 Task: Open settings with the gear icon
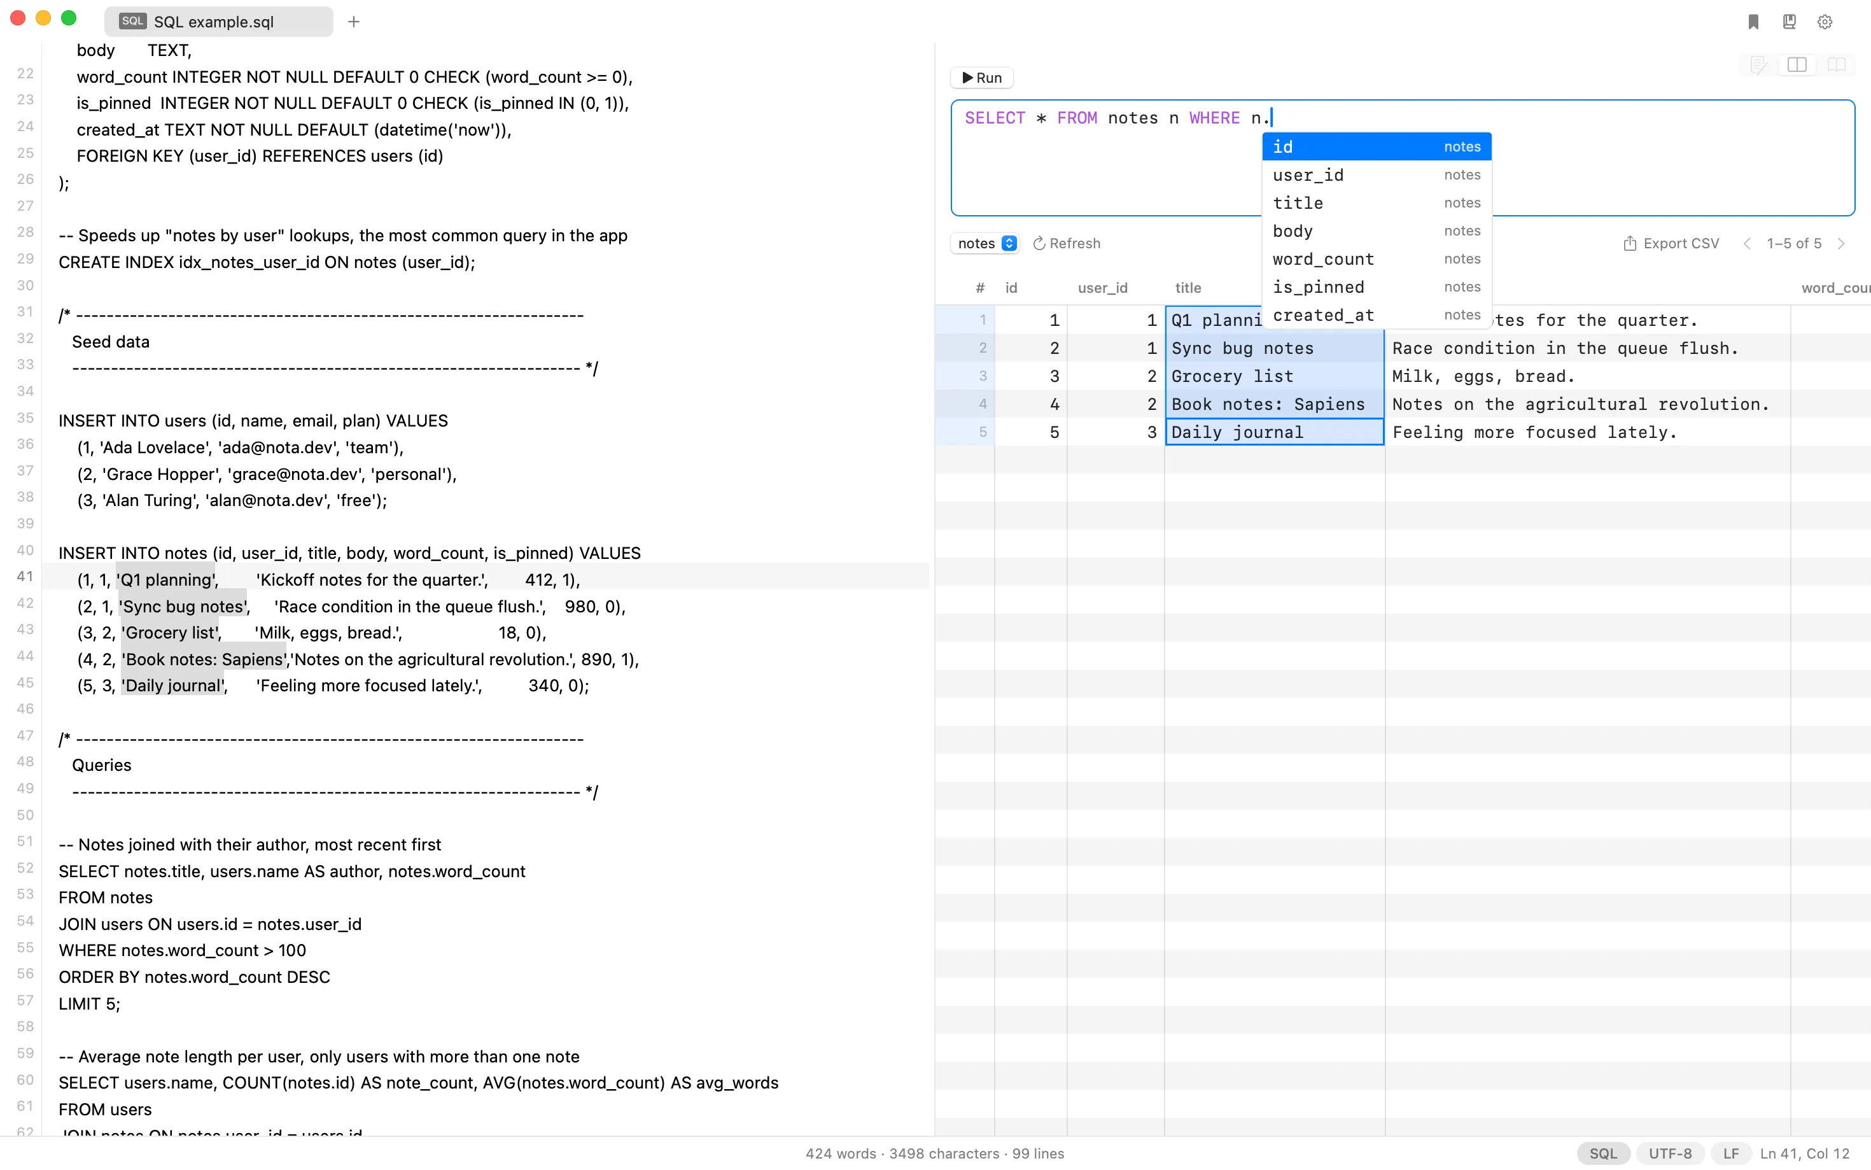point(1825,22)
